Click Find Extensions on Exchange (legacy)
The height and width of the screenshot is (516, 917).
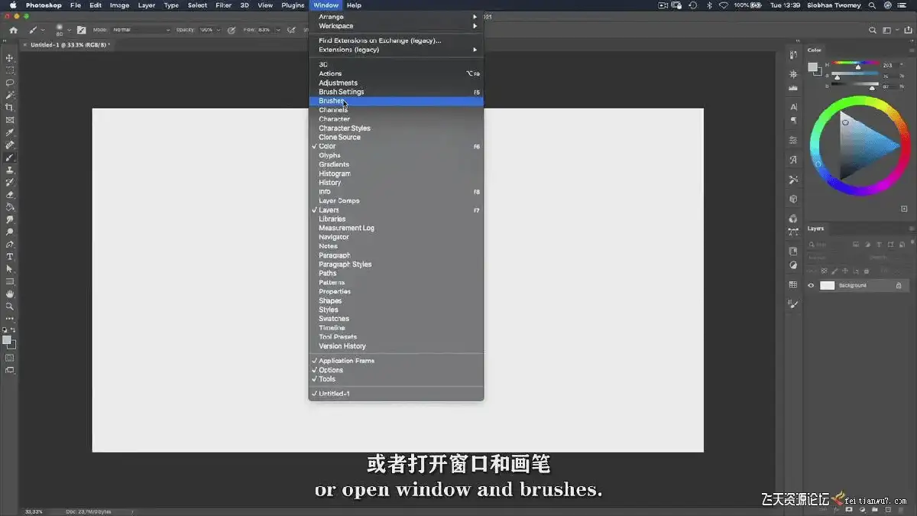pyautogui.click(x=396, y=41)
